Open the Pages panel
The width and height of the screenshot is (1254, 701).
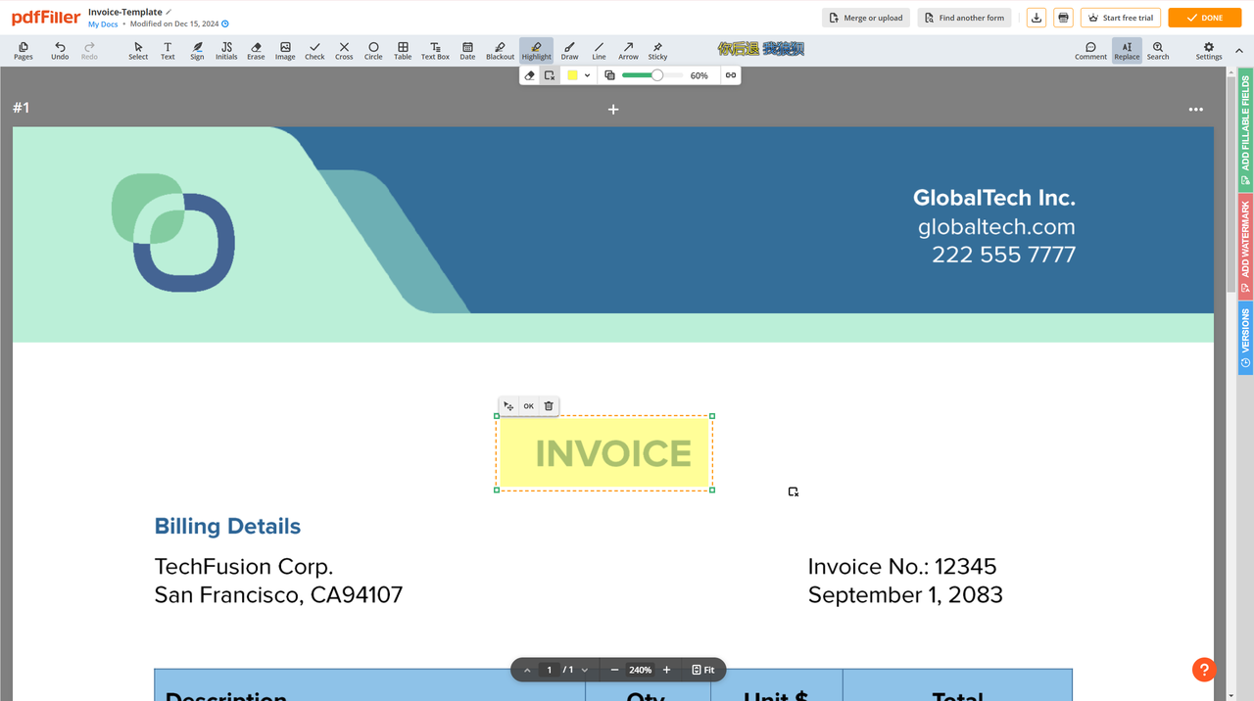(x=24, y=51)
